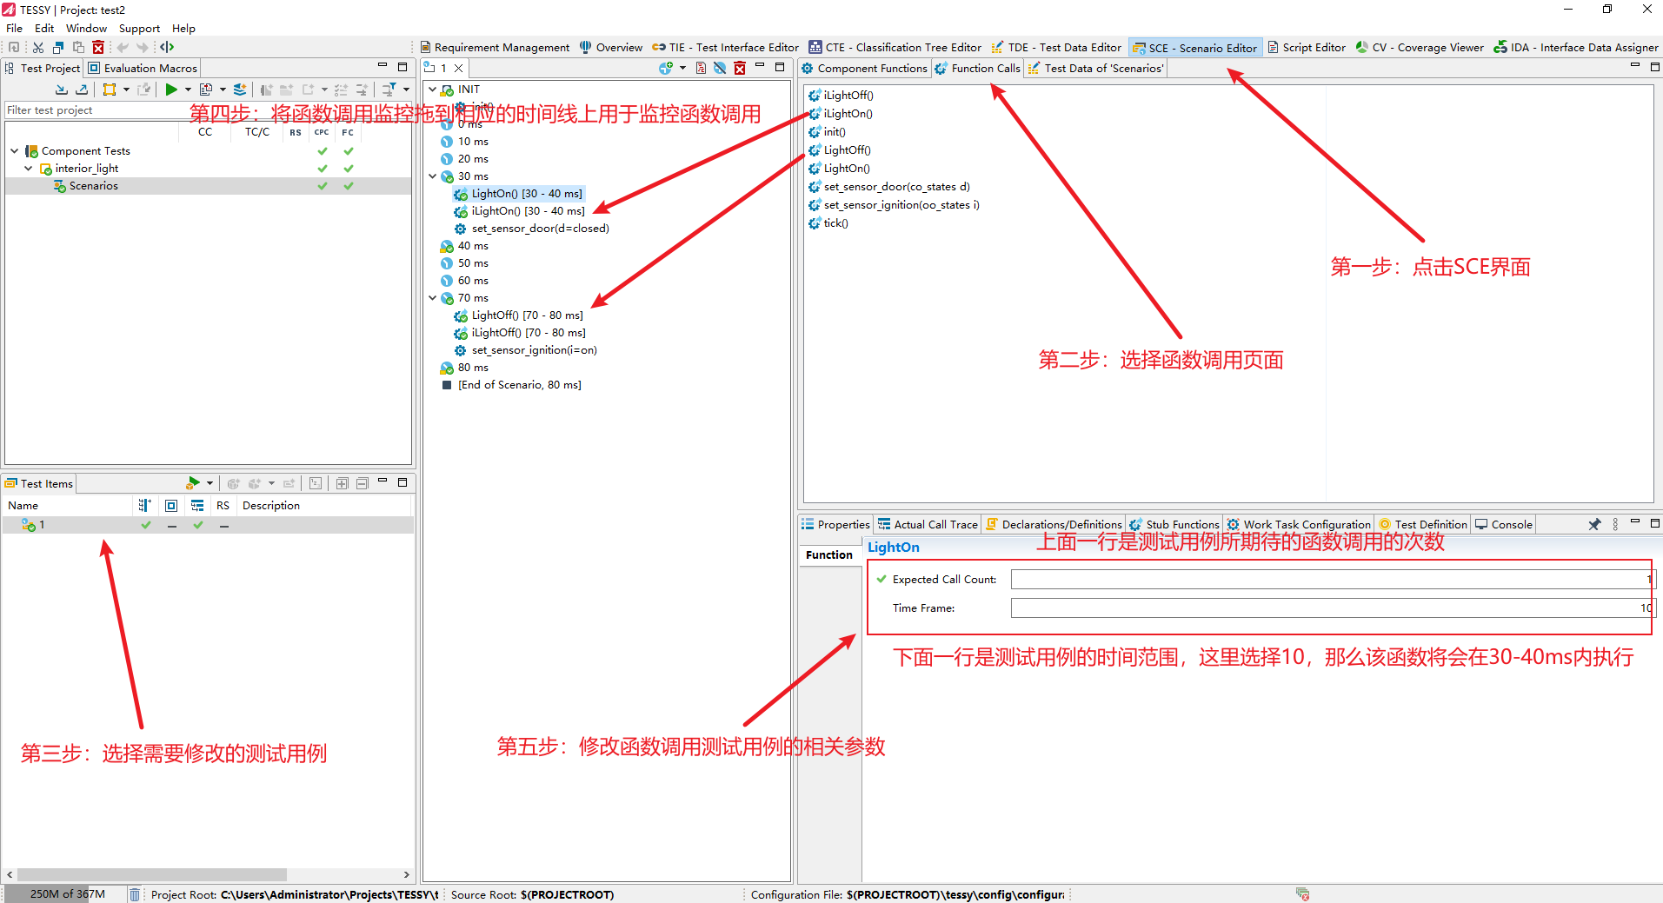Click the import arrow icon in Test Project toolbar
1663x903 pixels.
(x=61, y=90)
